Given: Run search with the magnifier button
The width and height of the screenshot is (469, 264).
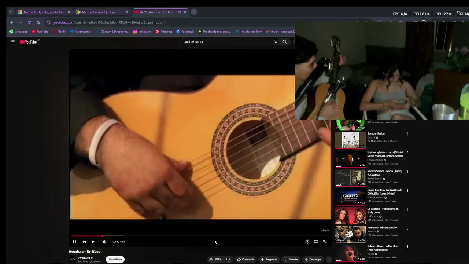Looking at the screenshot, I should click(284, 42).
